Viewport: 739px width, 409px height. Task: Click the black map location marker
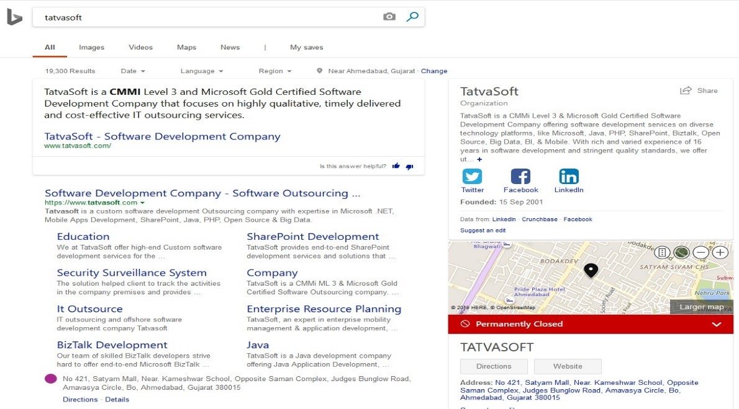[591, 270]
